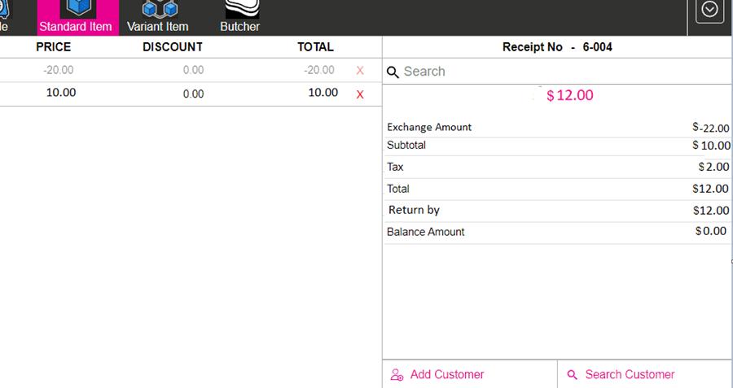The height and width of the screenshot is (388, 733).
Task: Click the DISCOUNT column header
Action: (173, 47)
